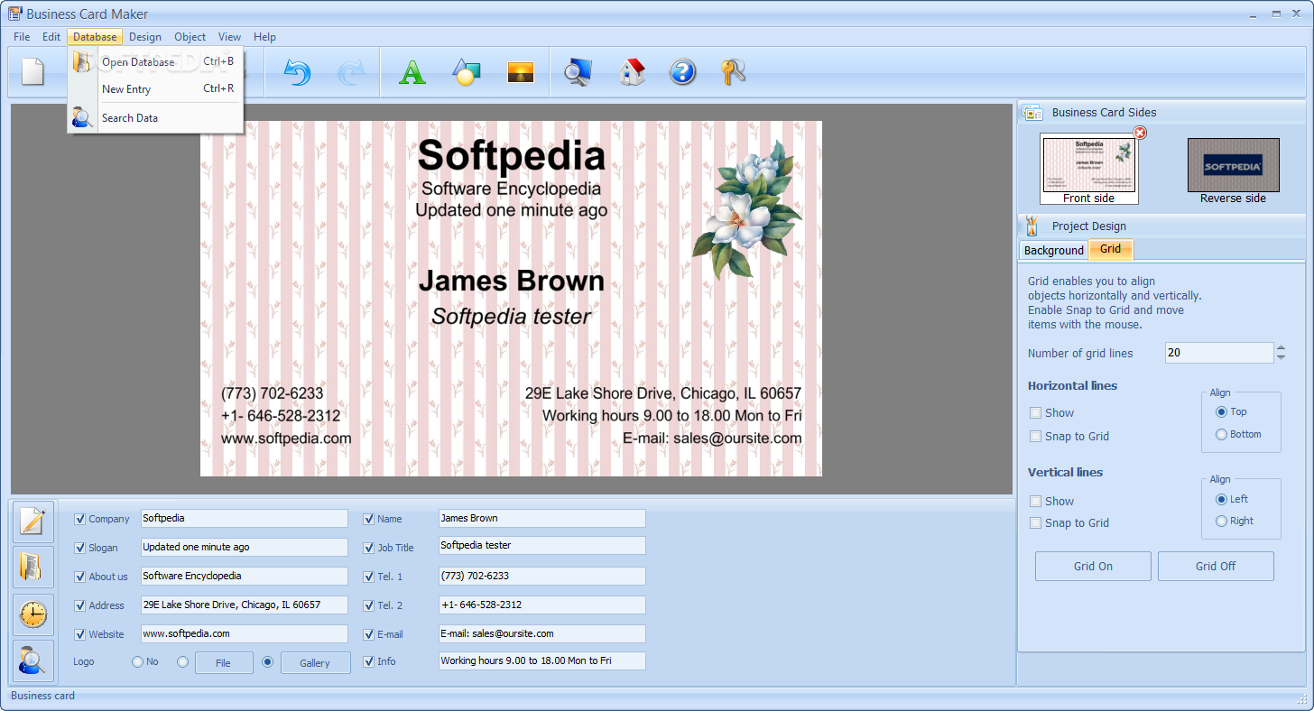
Task: Choose Search Data menu entry
Action: point(155,118)
